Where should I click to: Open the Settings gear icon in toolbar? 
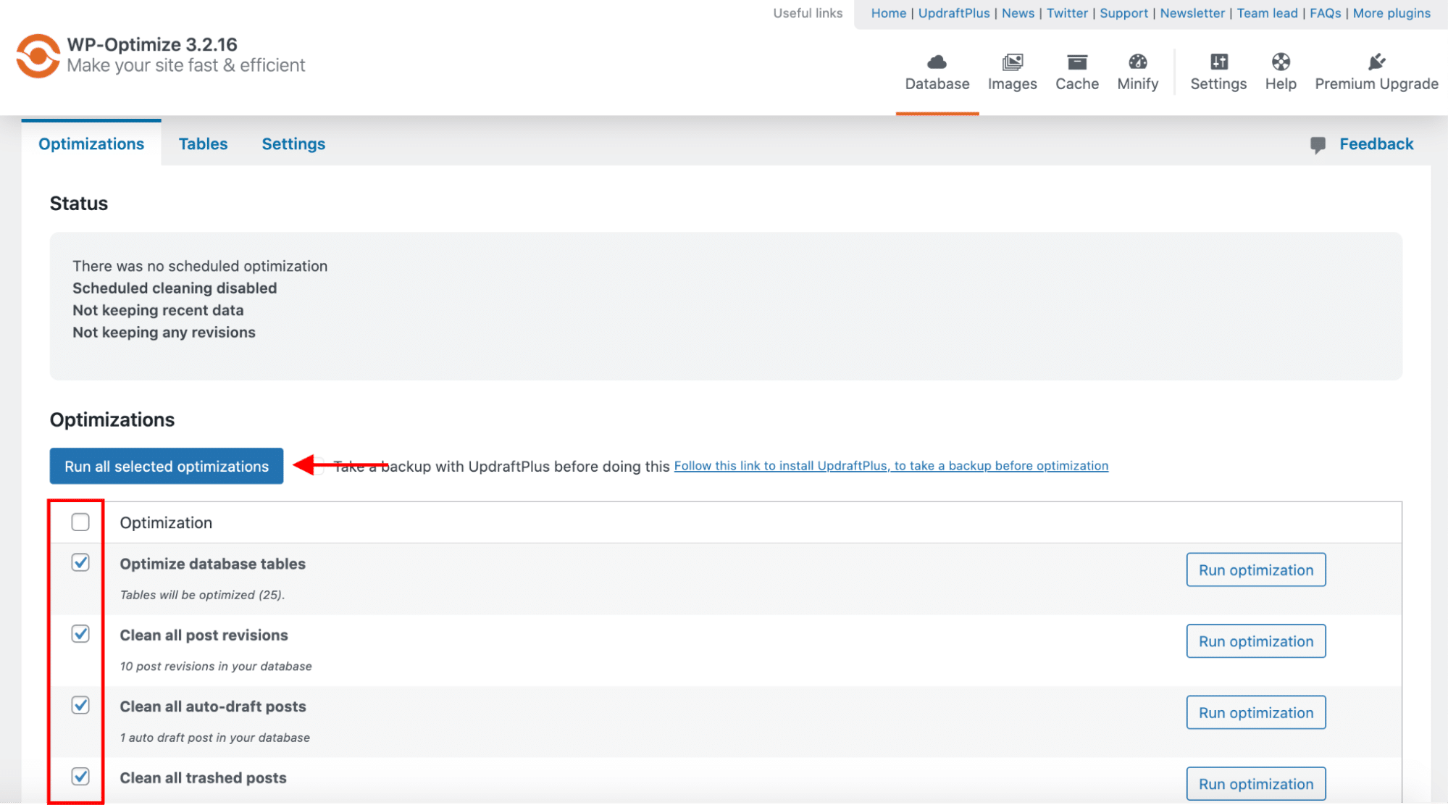[x=1218, y=63]
